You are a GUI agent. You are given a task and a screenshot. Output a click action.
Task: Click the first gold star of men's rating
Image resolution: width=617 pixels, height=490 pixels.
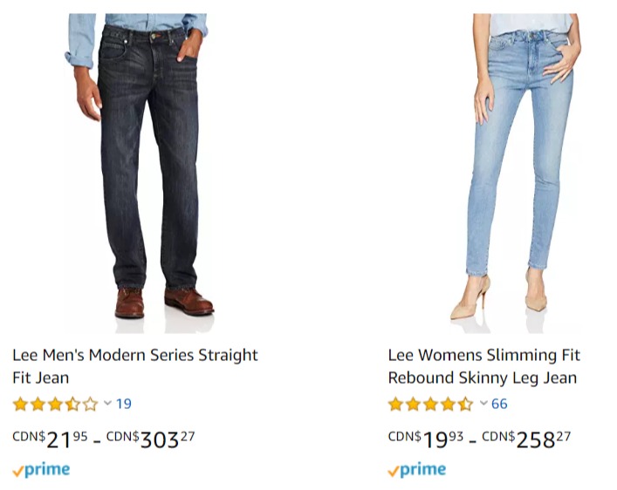click(x=20, y=404)
